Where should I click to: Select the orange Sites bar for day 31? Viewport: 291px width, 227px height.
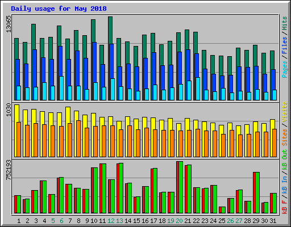(275, 143)
